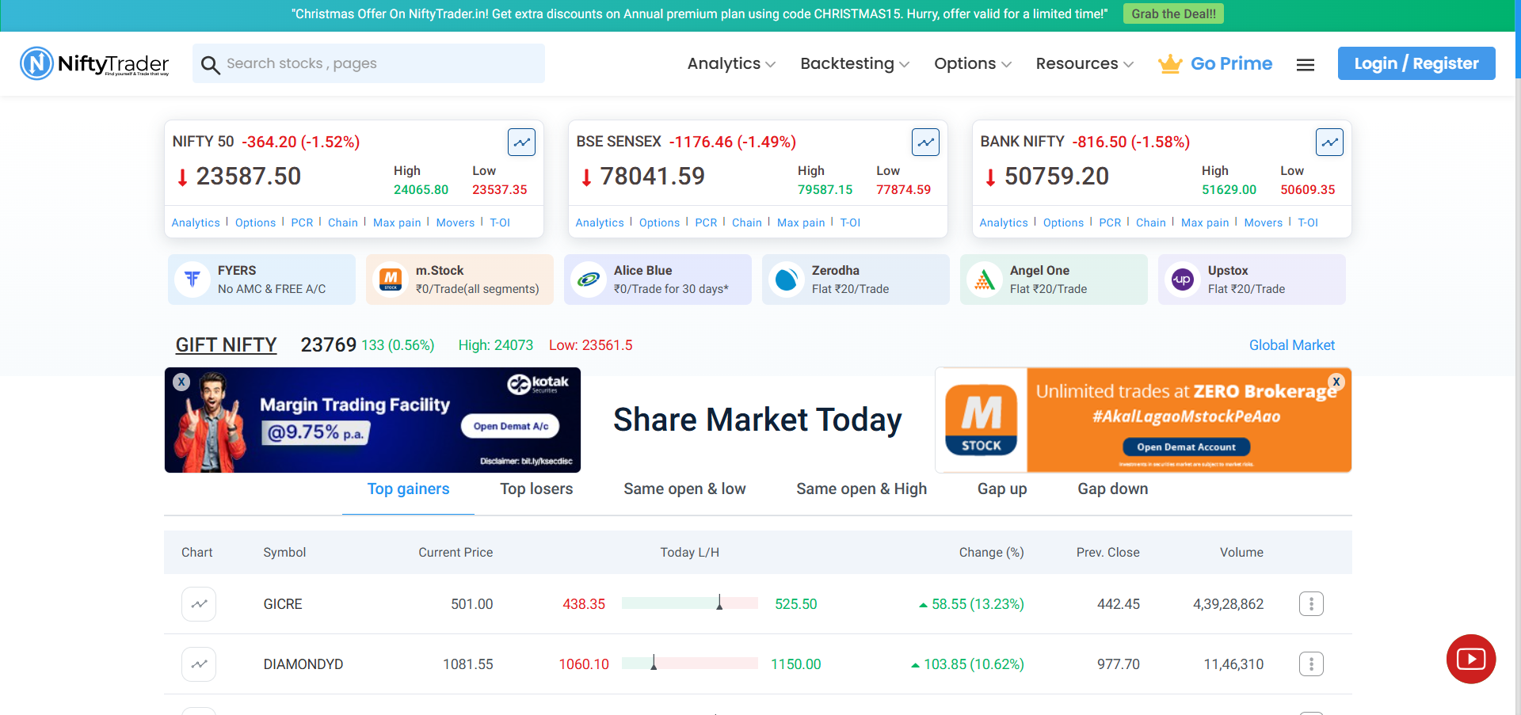This screenshot has width=1521, height=715.
Task: Expand the Options dropdown menu
Action: point(973,63)
